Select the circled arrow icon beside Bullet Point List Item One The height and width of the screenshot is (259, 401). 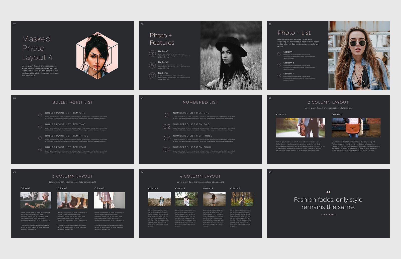point(40,115)
